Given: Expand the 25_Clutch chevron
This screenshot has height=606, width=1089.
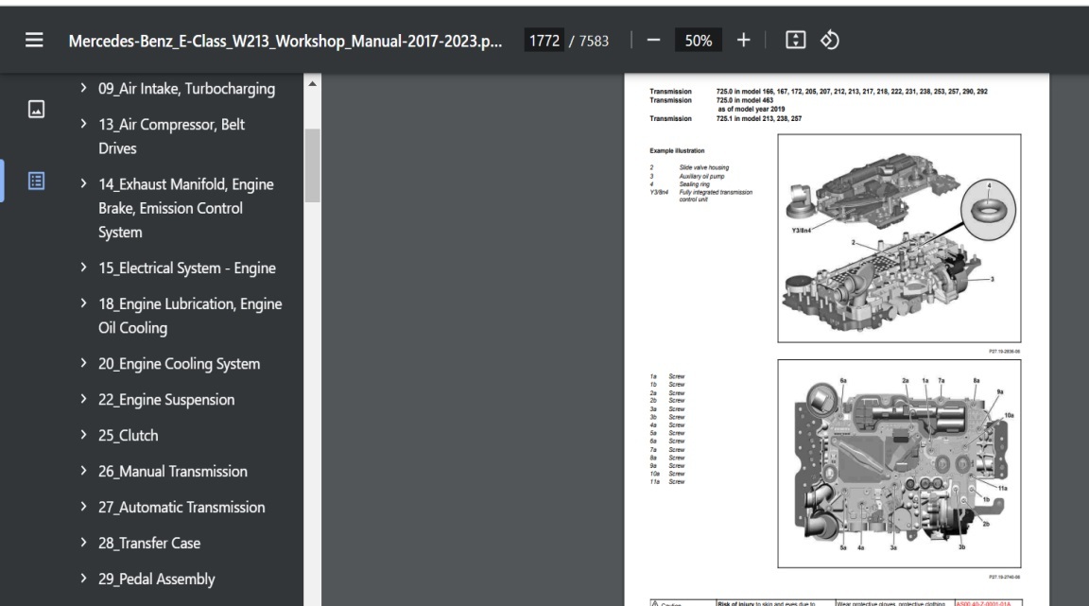Looking at the screenshot, I should (83, 434).
